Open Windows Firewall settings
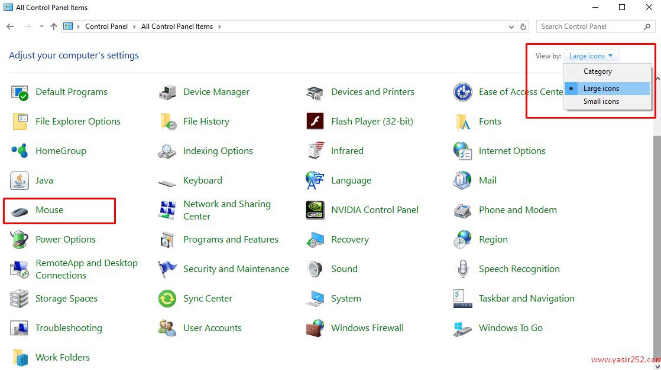661x370 pixels. tap(367, 328)
